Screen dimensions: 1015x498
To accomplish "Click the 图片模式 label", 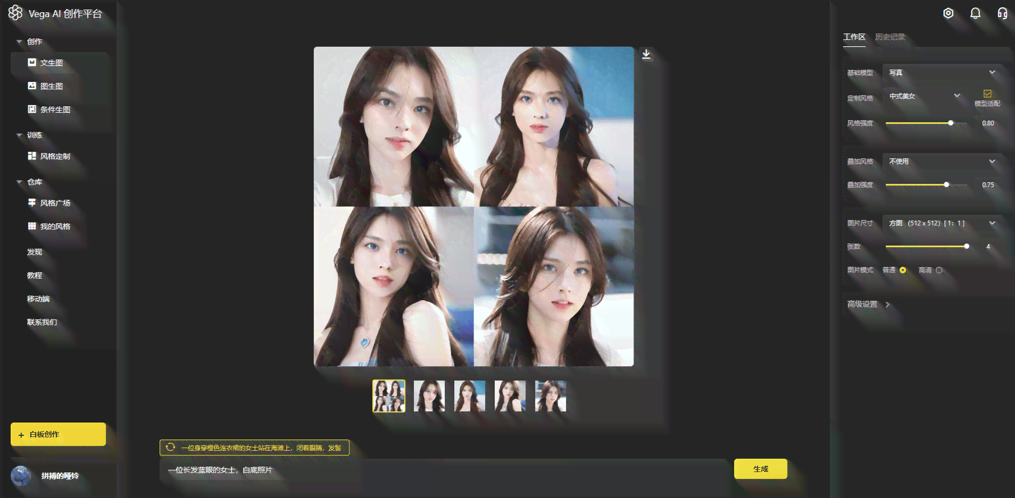I will tap(860, 270).
